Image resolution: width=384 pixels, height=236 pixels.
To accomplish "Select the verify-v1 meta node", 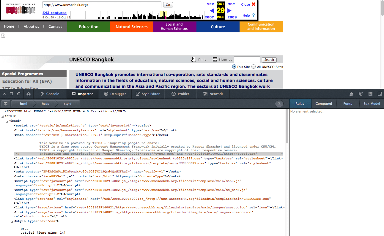I will click(x=97, y=172).
